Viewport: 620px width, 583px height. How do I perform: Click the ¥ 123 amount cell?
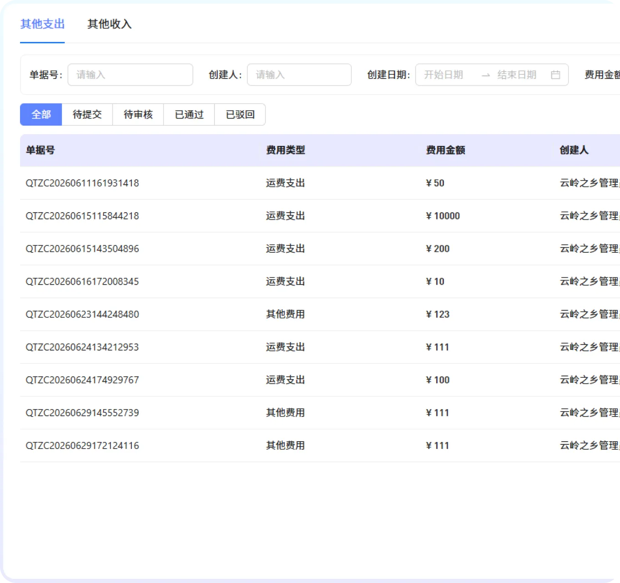coord(438,314)
